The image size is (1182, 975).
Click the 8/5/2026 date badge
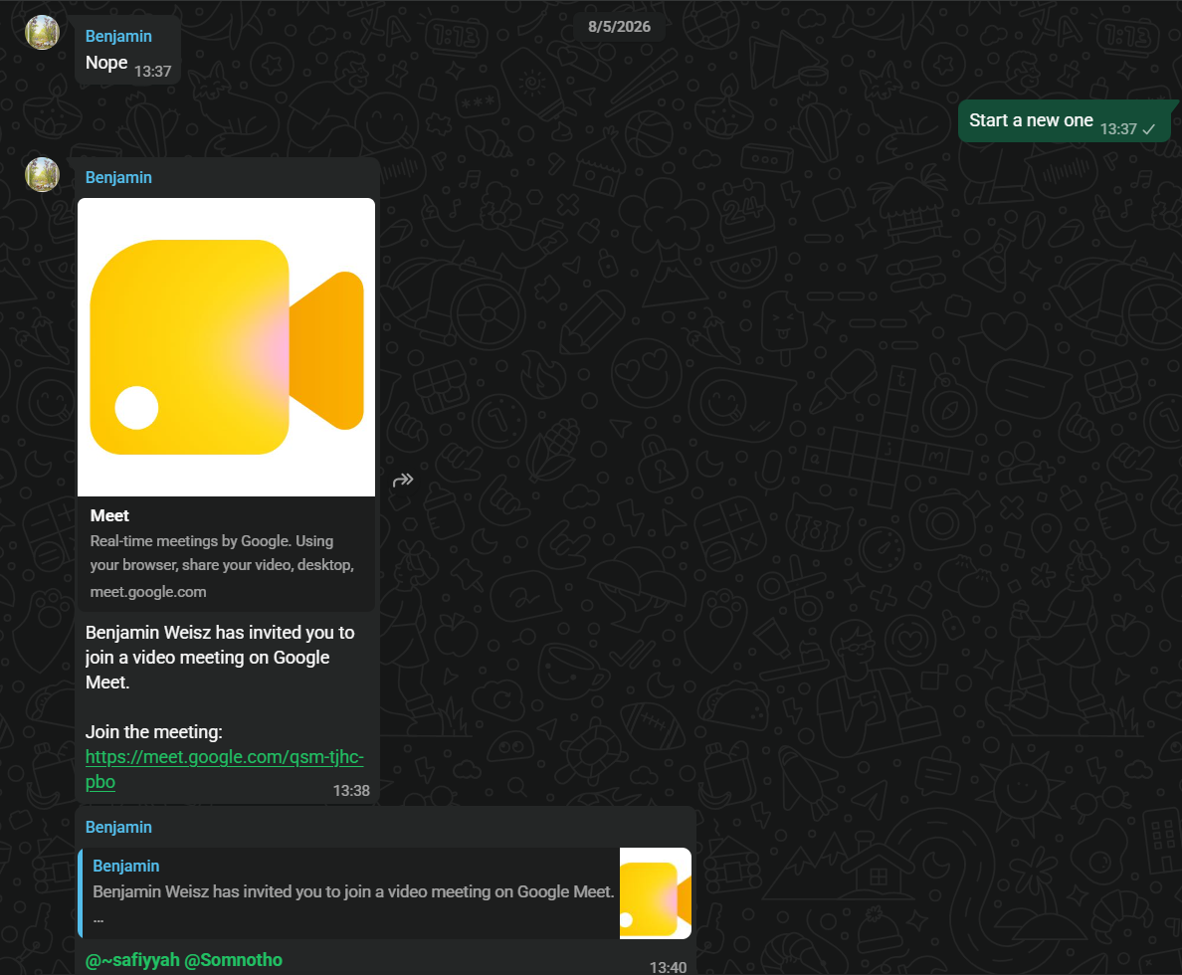(x=619, y=27)
